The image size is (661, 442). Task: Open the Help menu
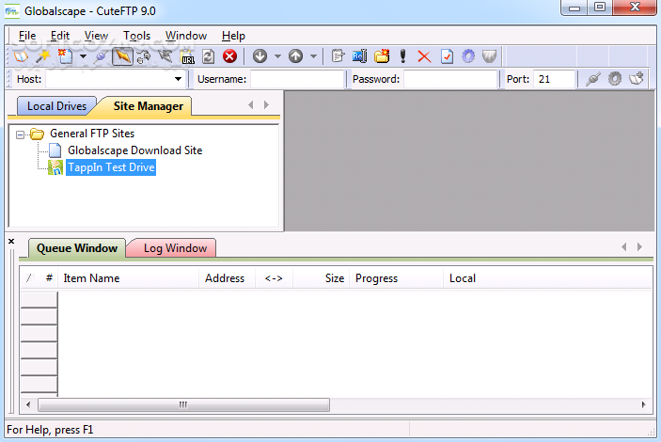233,36
